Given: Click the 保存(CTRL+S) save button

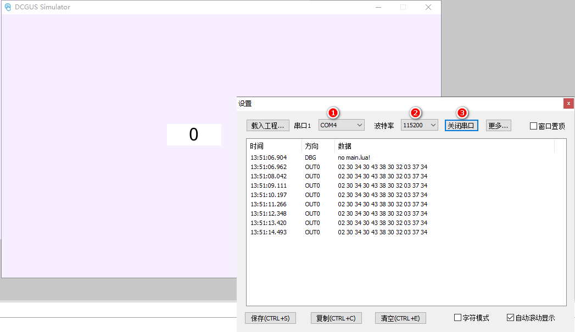Looking at the screenshot, I should [270, 318].
